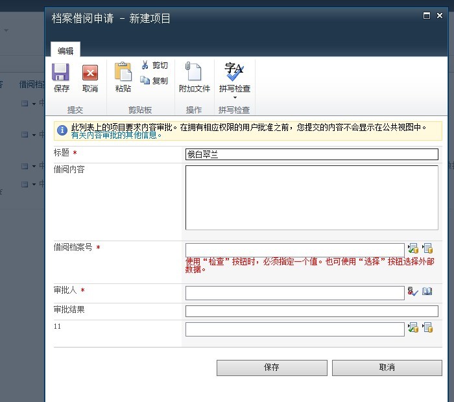The height and width of the screenshot is (402, 454).
Task: Tick fourth row checkbox in background list
Action: 25,184
